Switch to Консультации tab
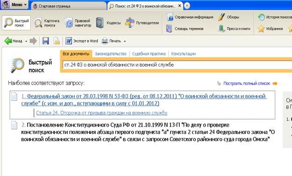 click(184, 54)
